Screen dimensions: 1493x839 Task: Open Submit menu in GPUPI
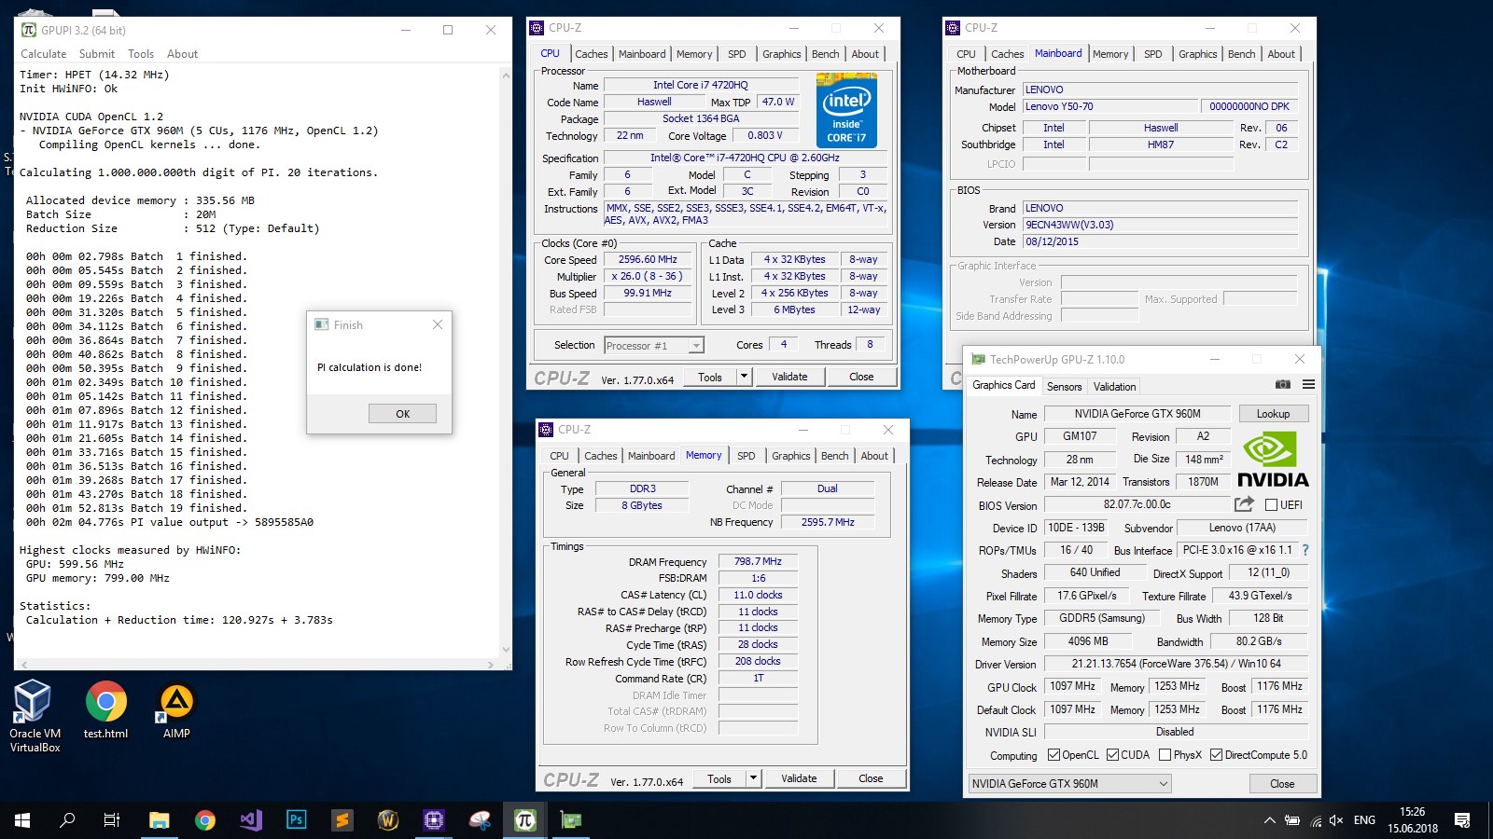(97, 54)
